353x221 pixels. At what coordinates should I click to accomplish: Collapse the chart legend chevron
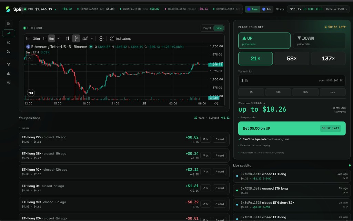[30, 58]
